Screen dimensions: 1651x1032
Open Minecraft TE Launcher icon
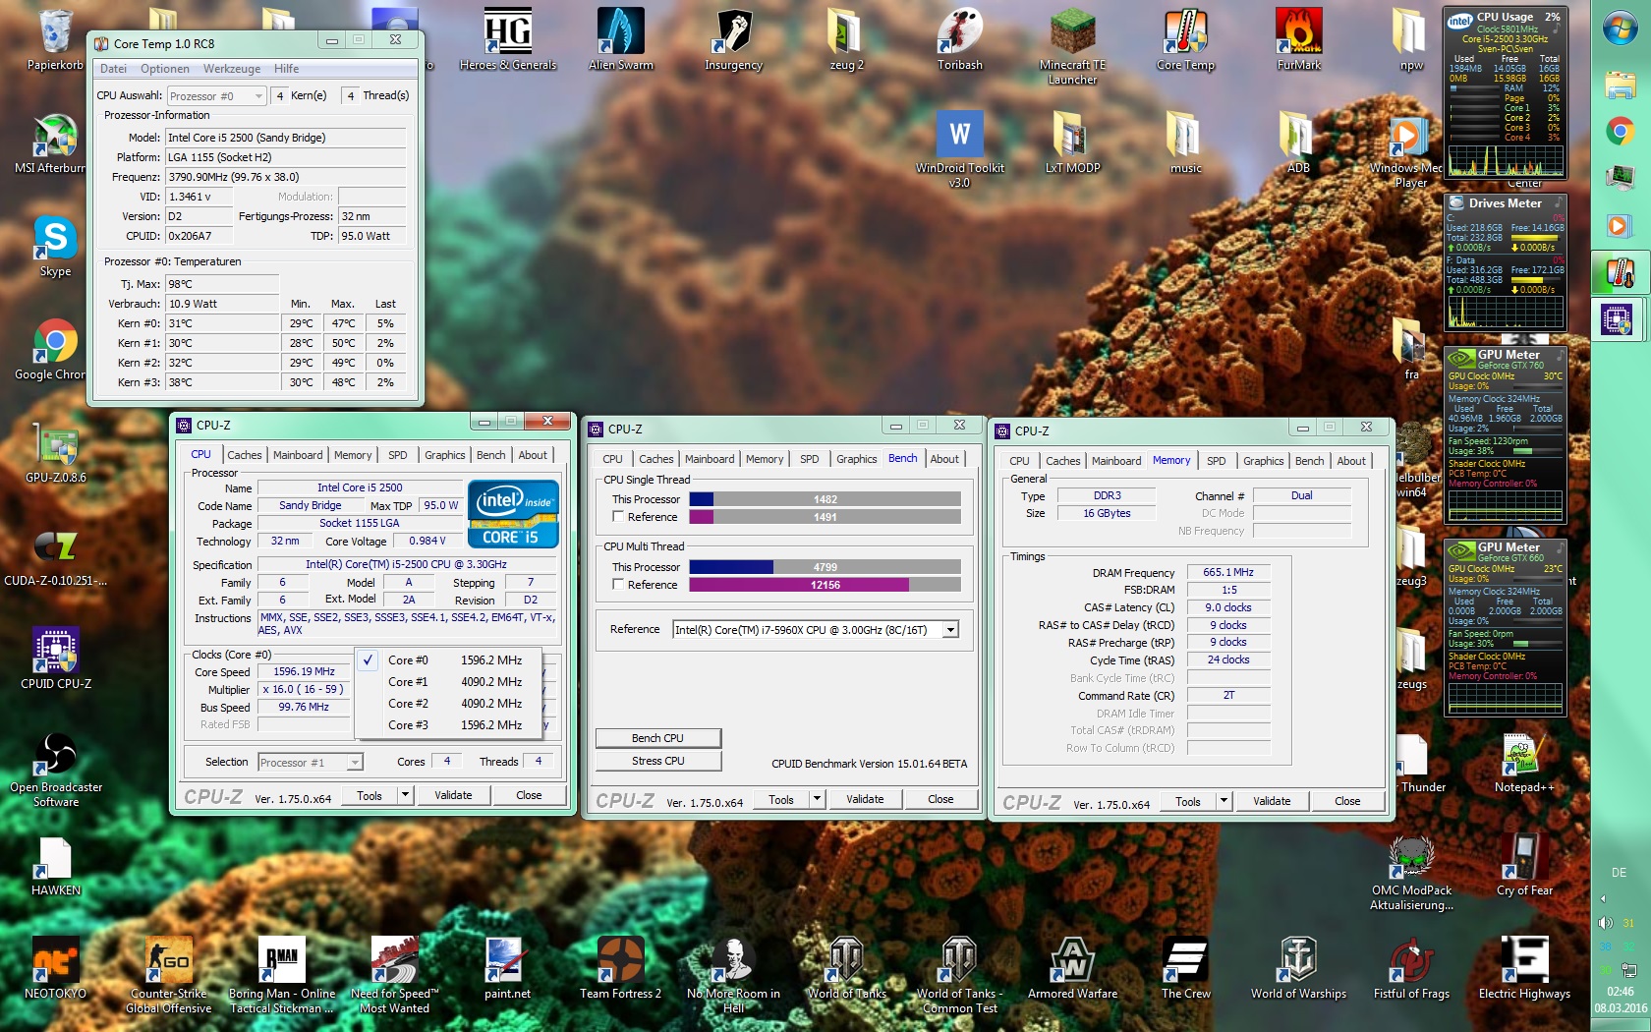point(1072,46)
